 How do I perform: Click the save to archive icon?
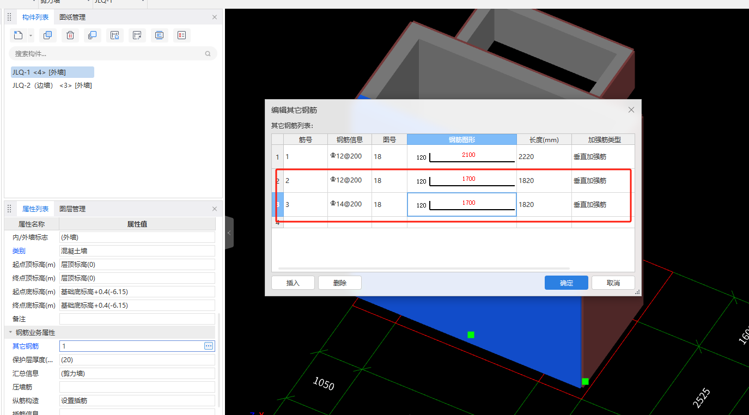tap(115, 35)
